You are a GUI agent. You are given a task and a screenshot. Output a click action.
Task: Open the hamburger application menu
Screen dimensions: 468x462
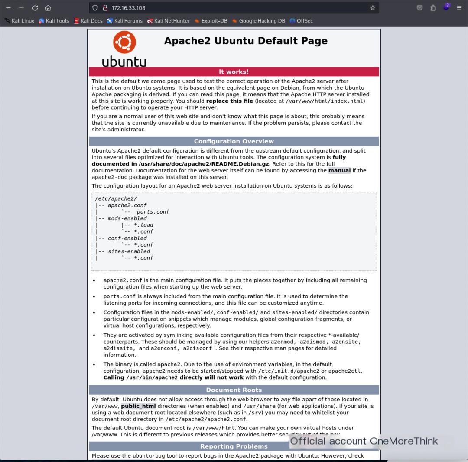pos(459,8)
